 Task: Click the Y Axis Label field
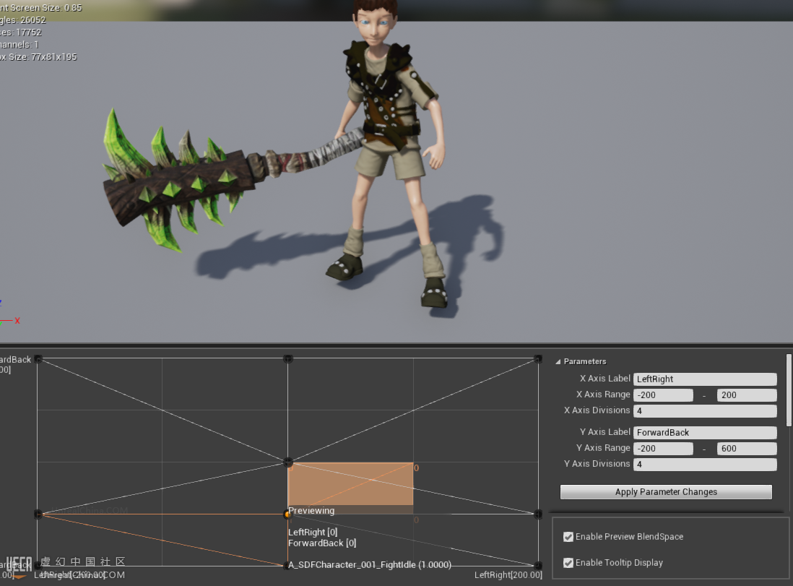coord(704,433)
